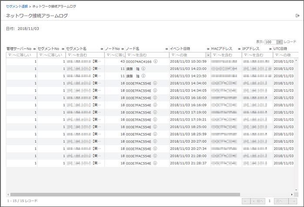
Task: Expand the イベント日時 filter dropdown arrow
Action: 208,55
